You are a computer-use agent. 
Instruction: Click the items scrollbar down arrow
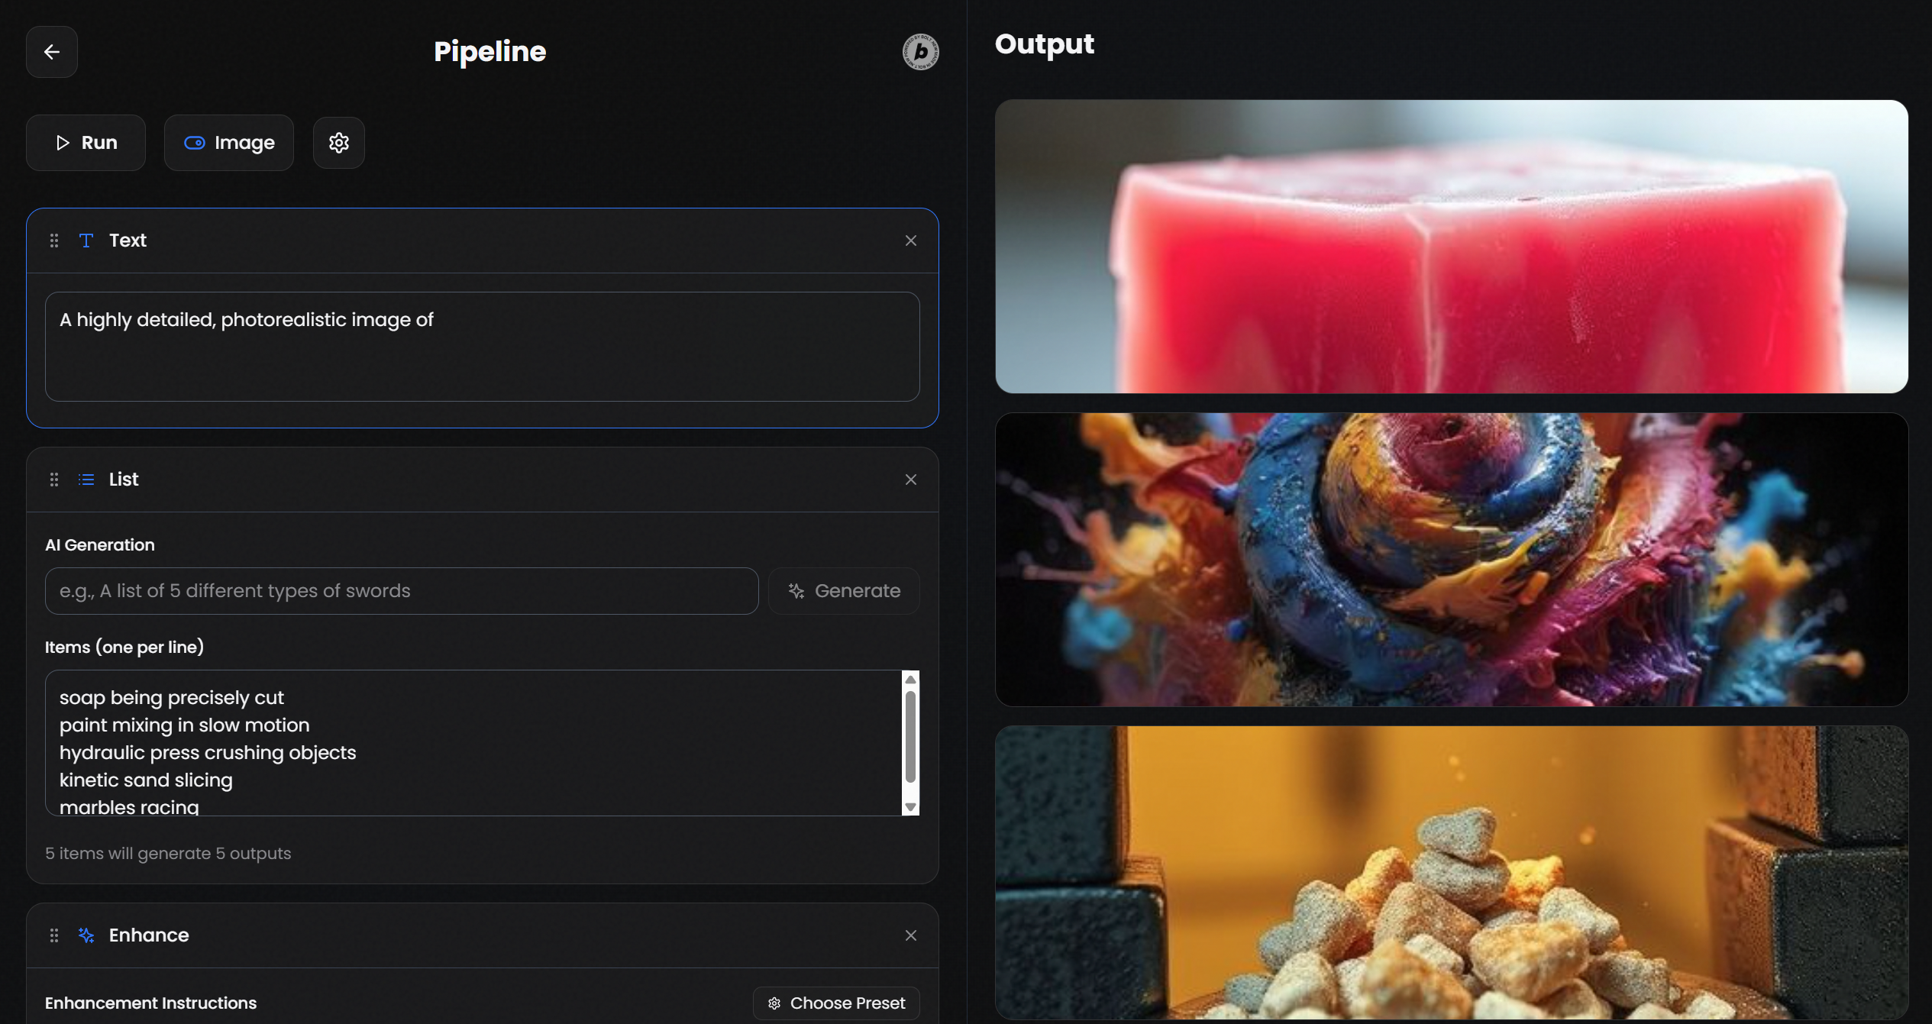[x=910, y=807]
